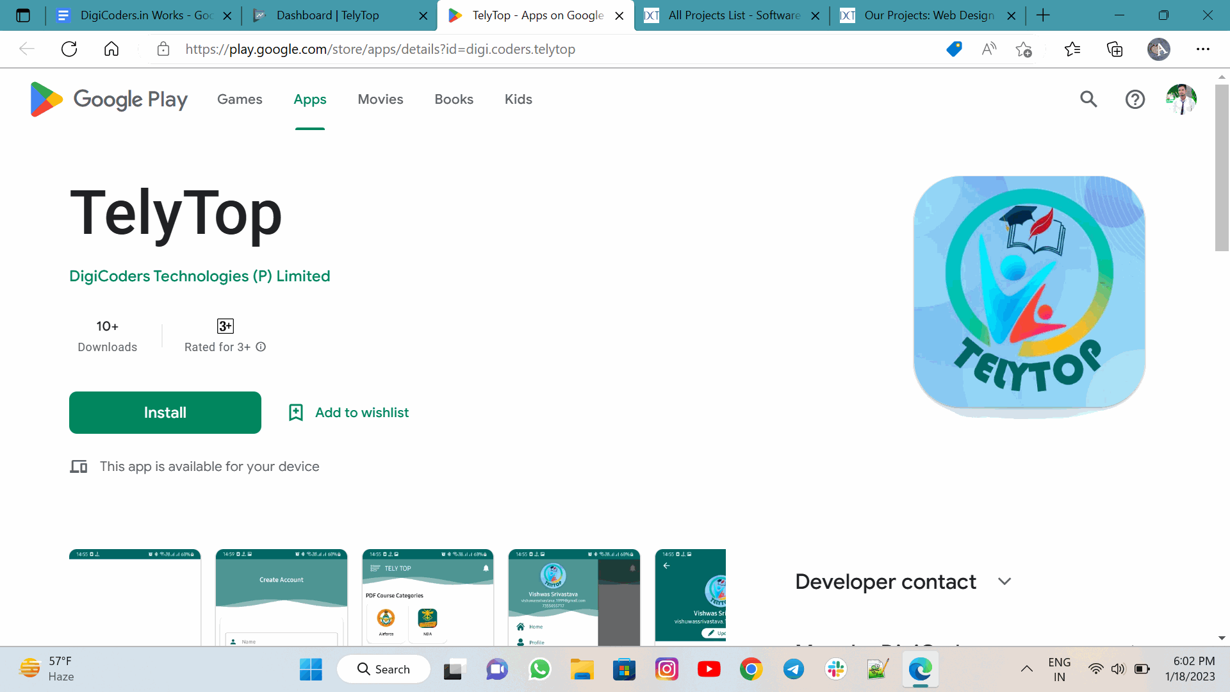Open Microsoft Store from the taskbar
This screenshot has width=1230, height=692.
pyautogui.click(x=625, y=670)
